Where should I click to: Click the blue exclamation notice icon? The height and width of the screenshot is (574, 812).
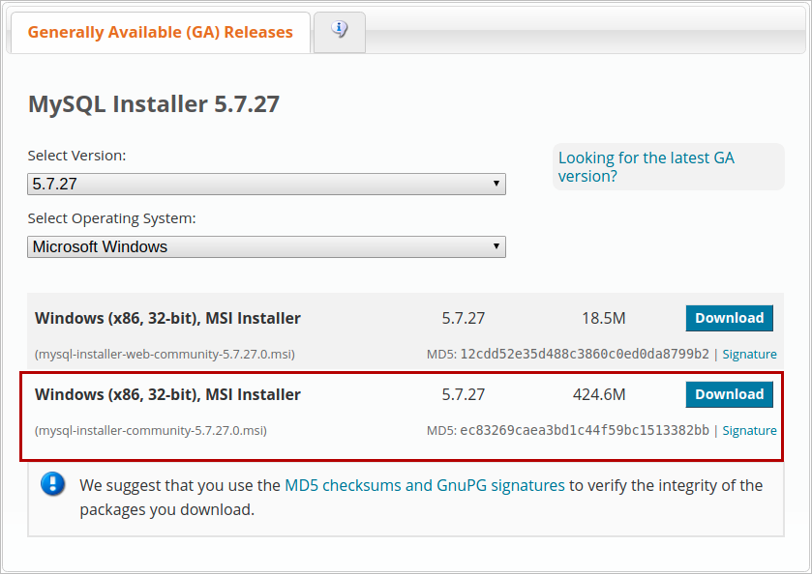(53, 484)
